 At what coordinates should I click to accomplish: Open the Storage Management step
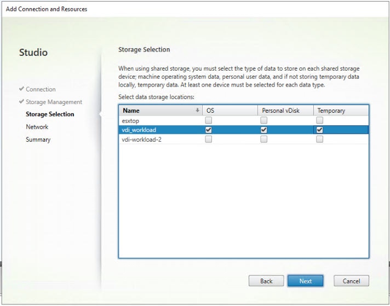pyautogui.click(x=54, y=102)
